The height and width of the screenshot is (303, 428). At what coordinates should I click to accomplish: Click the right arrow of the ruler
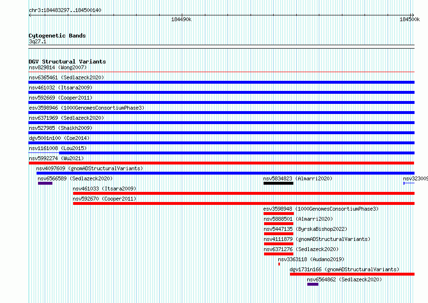coord(412,15)
